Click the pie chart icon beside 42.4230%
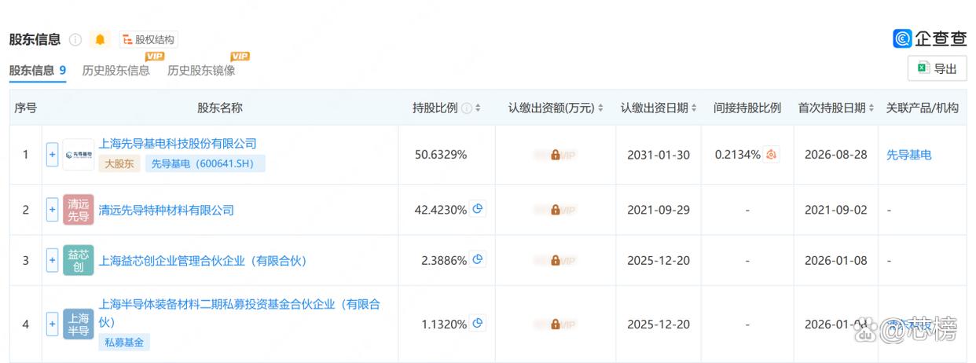This screenshot has height=363, width=976. (x=478, y=209)
